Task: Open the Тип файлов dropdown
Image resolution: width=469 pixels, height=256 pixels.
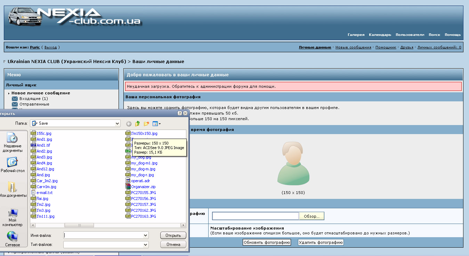Action: [145, 245]
